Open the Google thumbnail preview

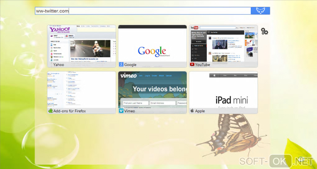point(152,46)
